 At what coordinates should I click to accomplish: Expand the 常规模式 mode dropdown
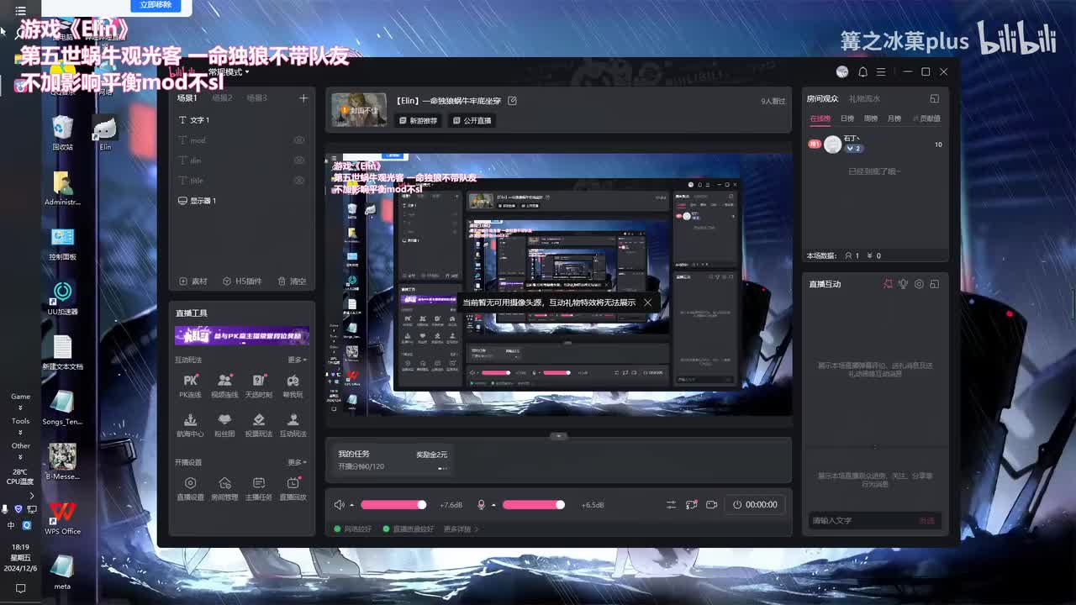(x=228, y=72)
